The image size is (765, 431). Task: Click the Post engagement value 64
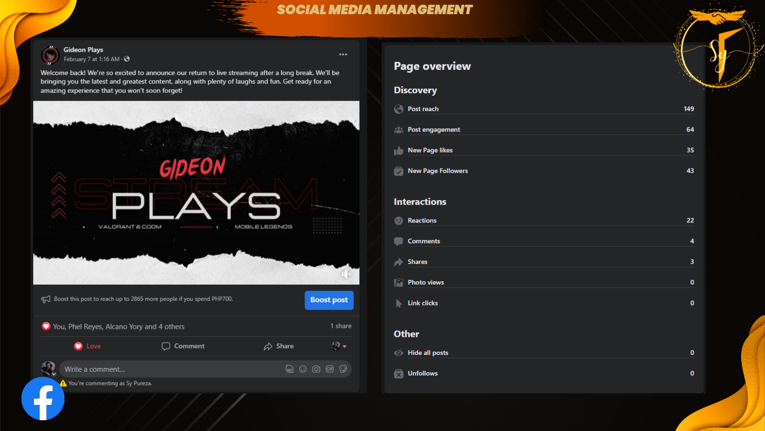pos(690,129)
